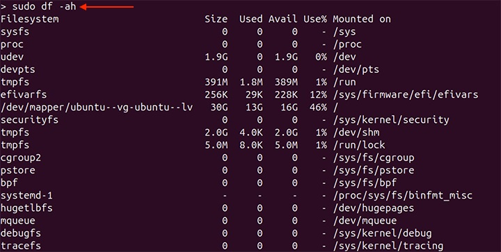Click the '/dev/hugepages' mount point
Viewport: 501px width, 252px height.
pos(374,208)
